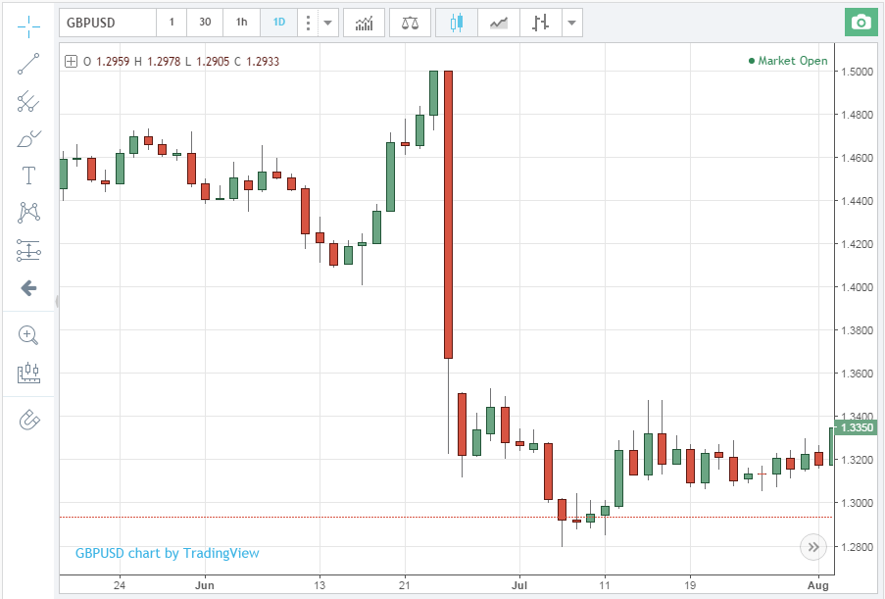Viewport: 885px width, 599px height.
Task: Select the area chart style
Action: 499,24
